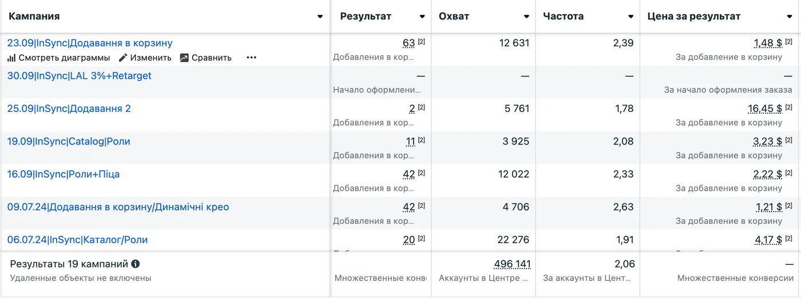Open campaign 16.09|InSync|Роли+Піца

coord(64,174)
